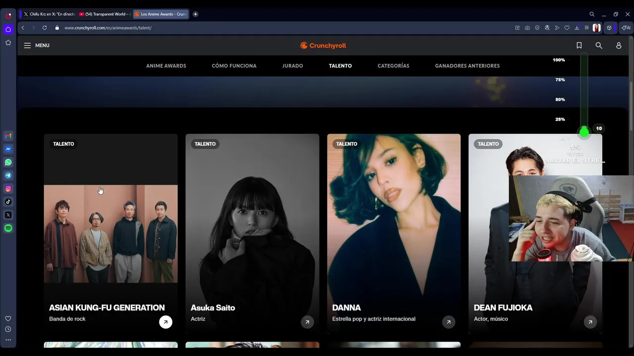Image resolution: width=634 pixels, height=356 pixels.
Task: Open Instagram in Opera sidebar
Action: tap(8, 188)
